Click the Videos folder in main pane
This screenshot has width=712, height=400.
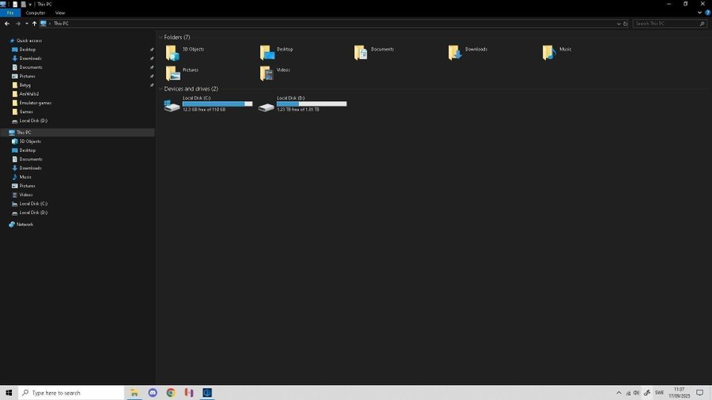pos(267,73)
